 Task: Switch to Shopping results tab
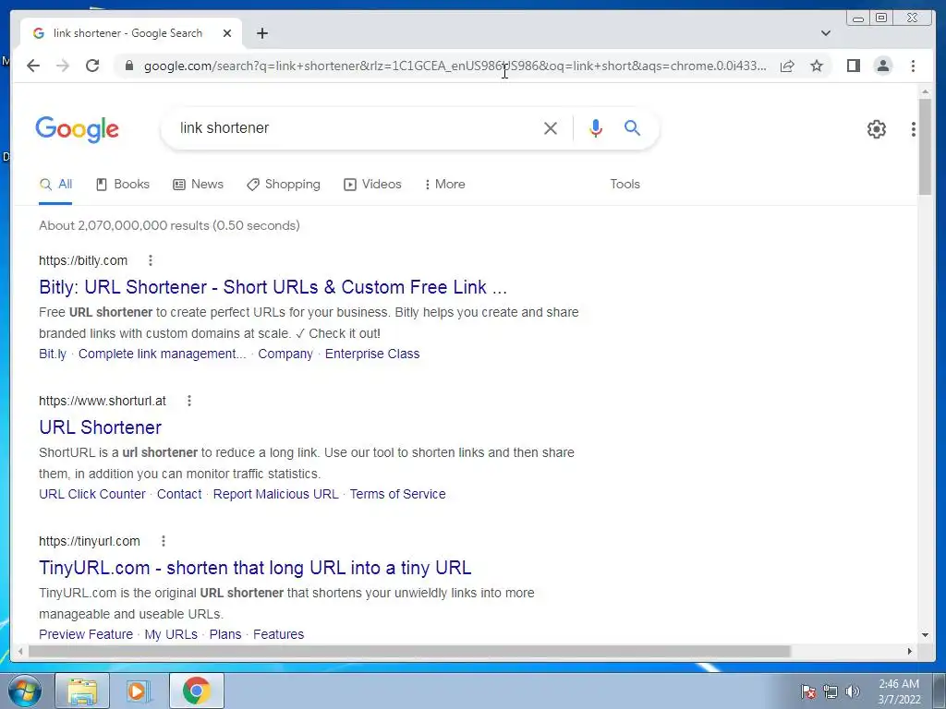(x=284, y=185)
